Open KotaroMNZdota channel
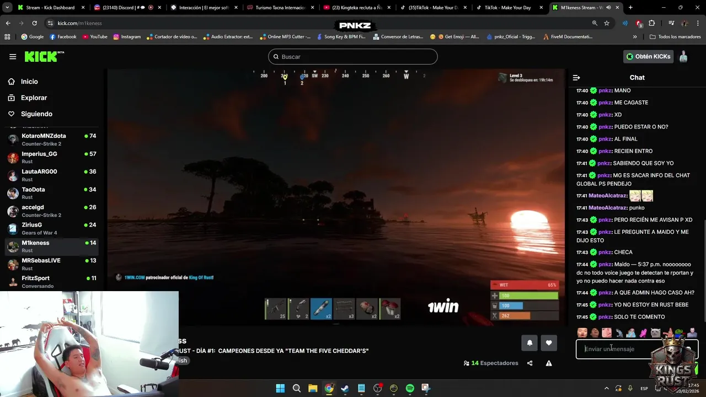The height and width of the screenshot is (397, 706). click(x=52, y=140)
